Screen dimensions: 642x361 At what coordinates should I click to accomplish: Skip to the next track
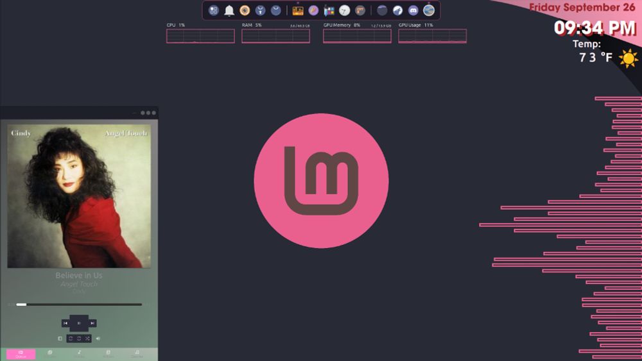click(x=92, y=323)
